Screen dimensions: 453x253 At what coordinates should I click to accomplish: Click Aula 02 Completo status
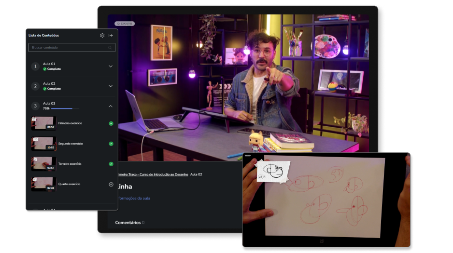click(x=52, y=89)
